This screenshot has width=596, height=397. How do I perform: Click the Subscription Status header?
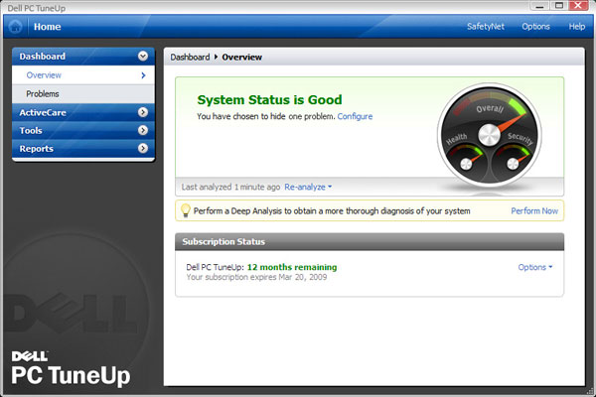[x=370, y=241]
